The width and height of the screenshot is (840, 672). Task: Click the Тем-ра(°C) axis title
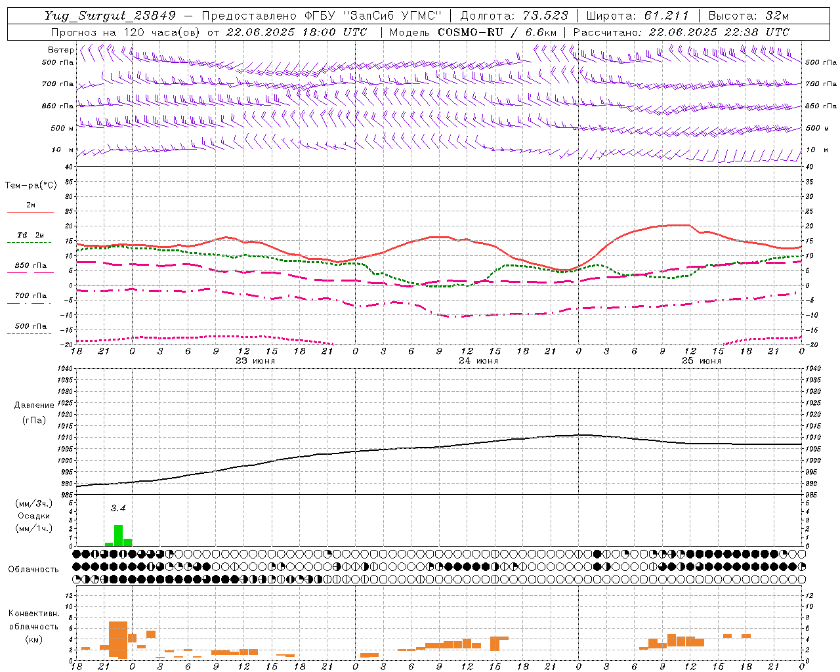coord(31,186)
